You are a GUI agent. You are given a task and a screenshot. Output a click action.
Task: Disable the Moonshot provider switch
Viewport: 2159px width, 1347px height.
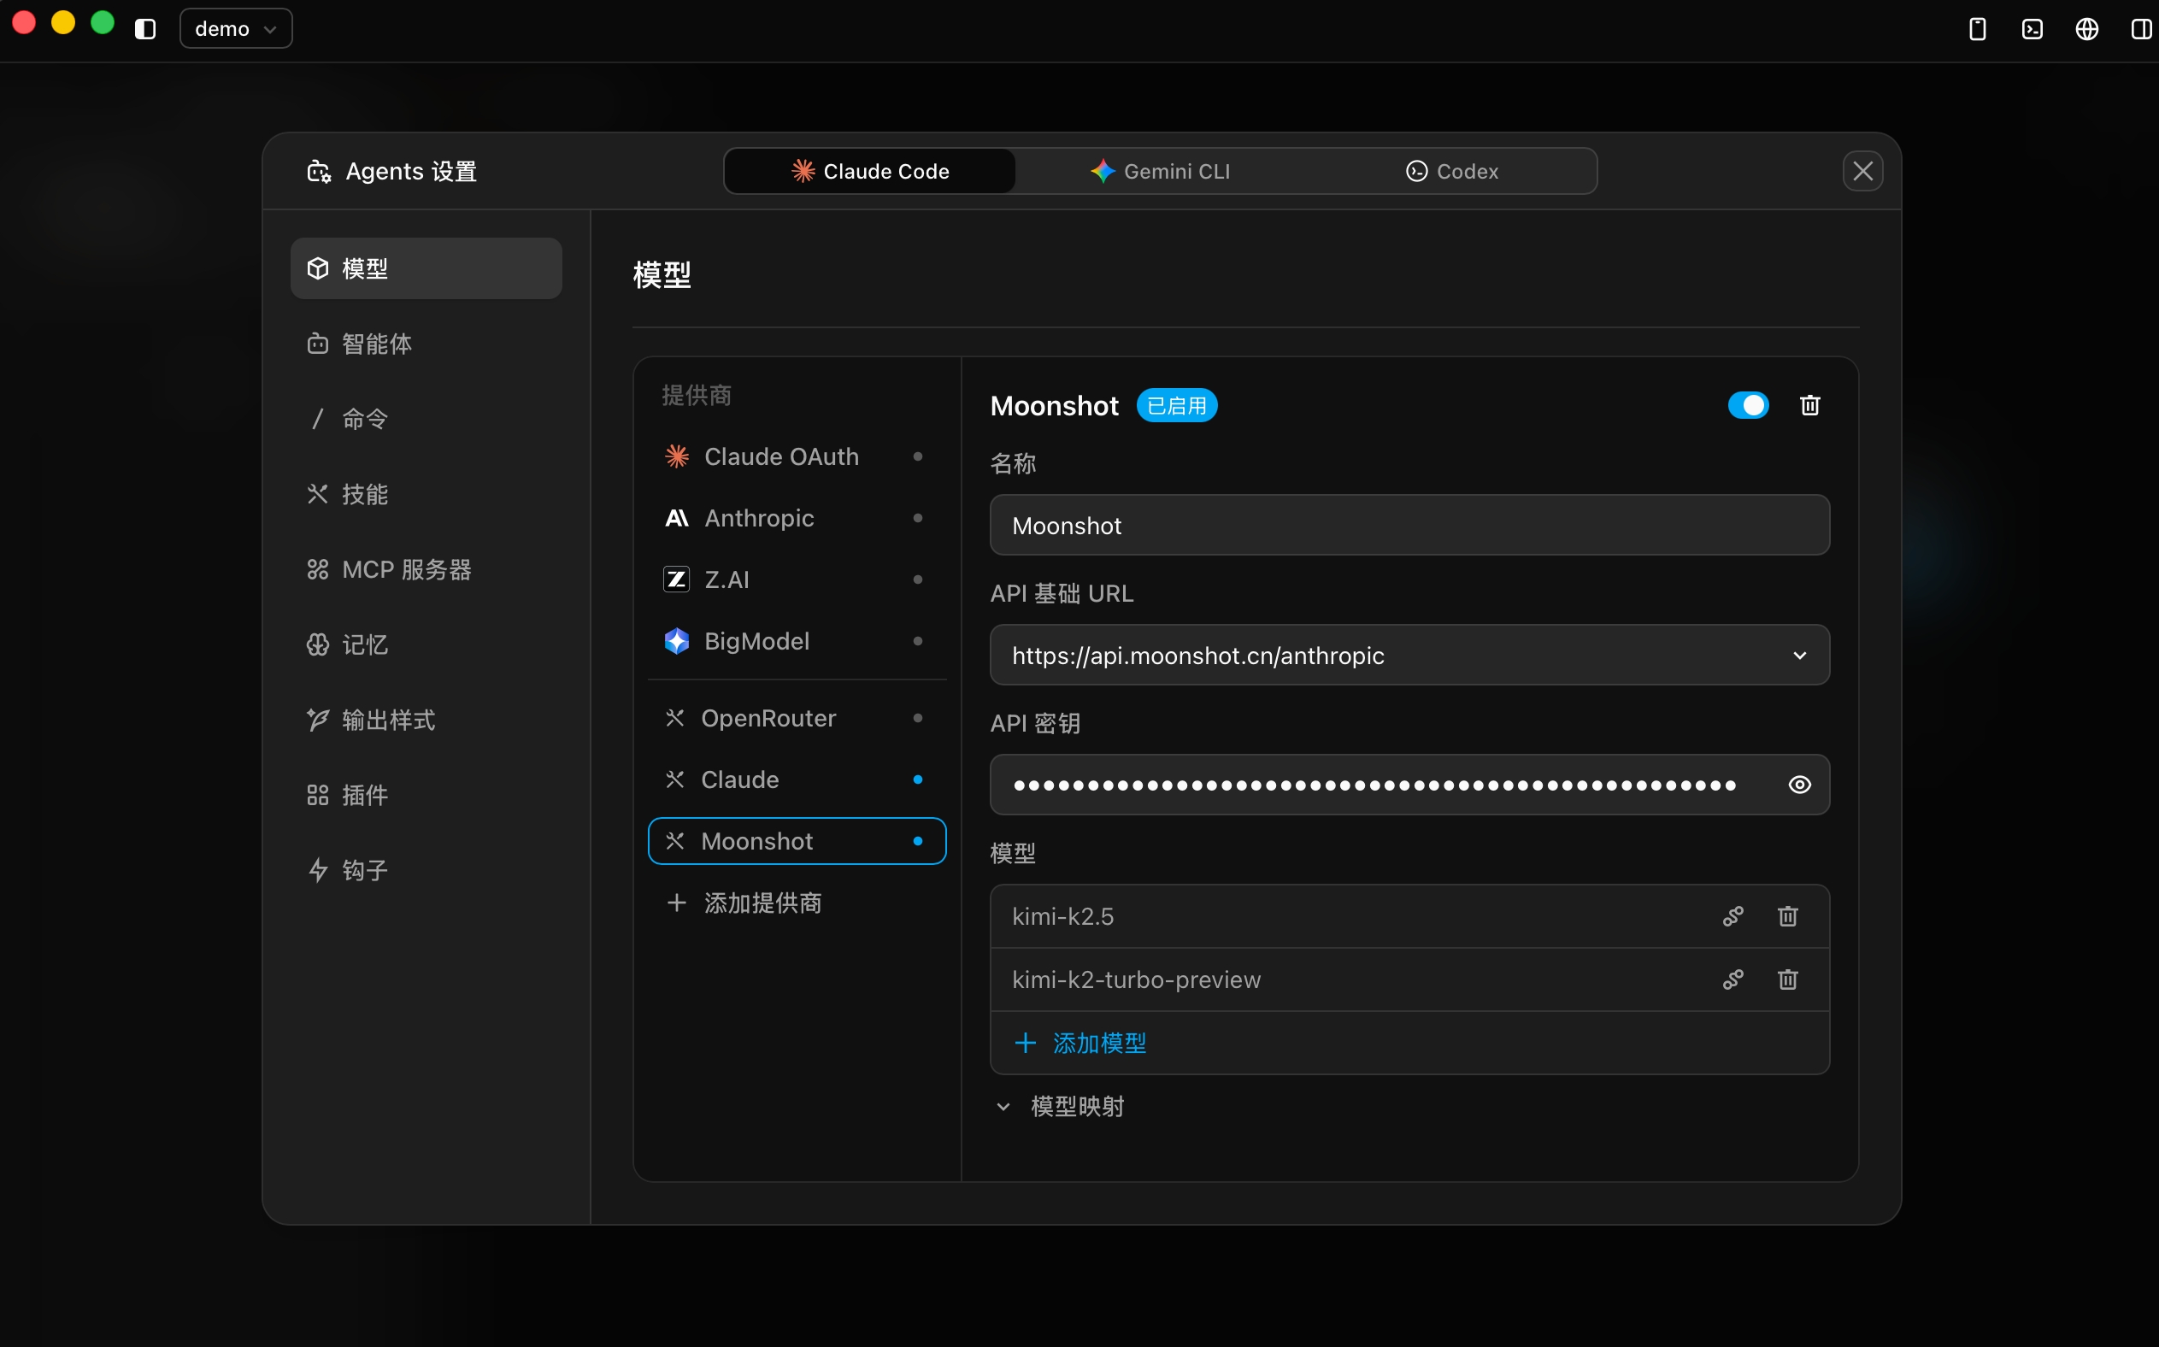[1748, 405]
